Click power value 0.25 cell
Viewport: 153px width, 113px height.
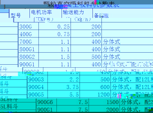tap(55, 26)
